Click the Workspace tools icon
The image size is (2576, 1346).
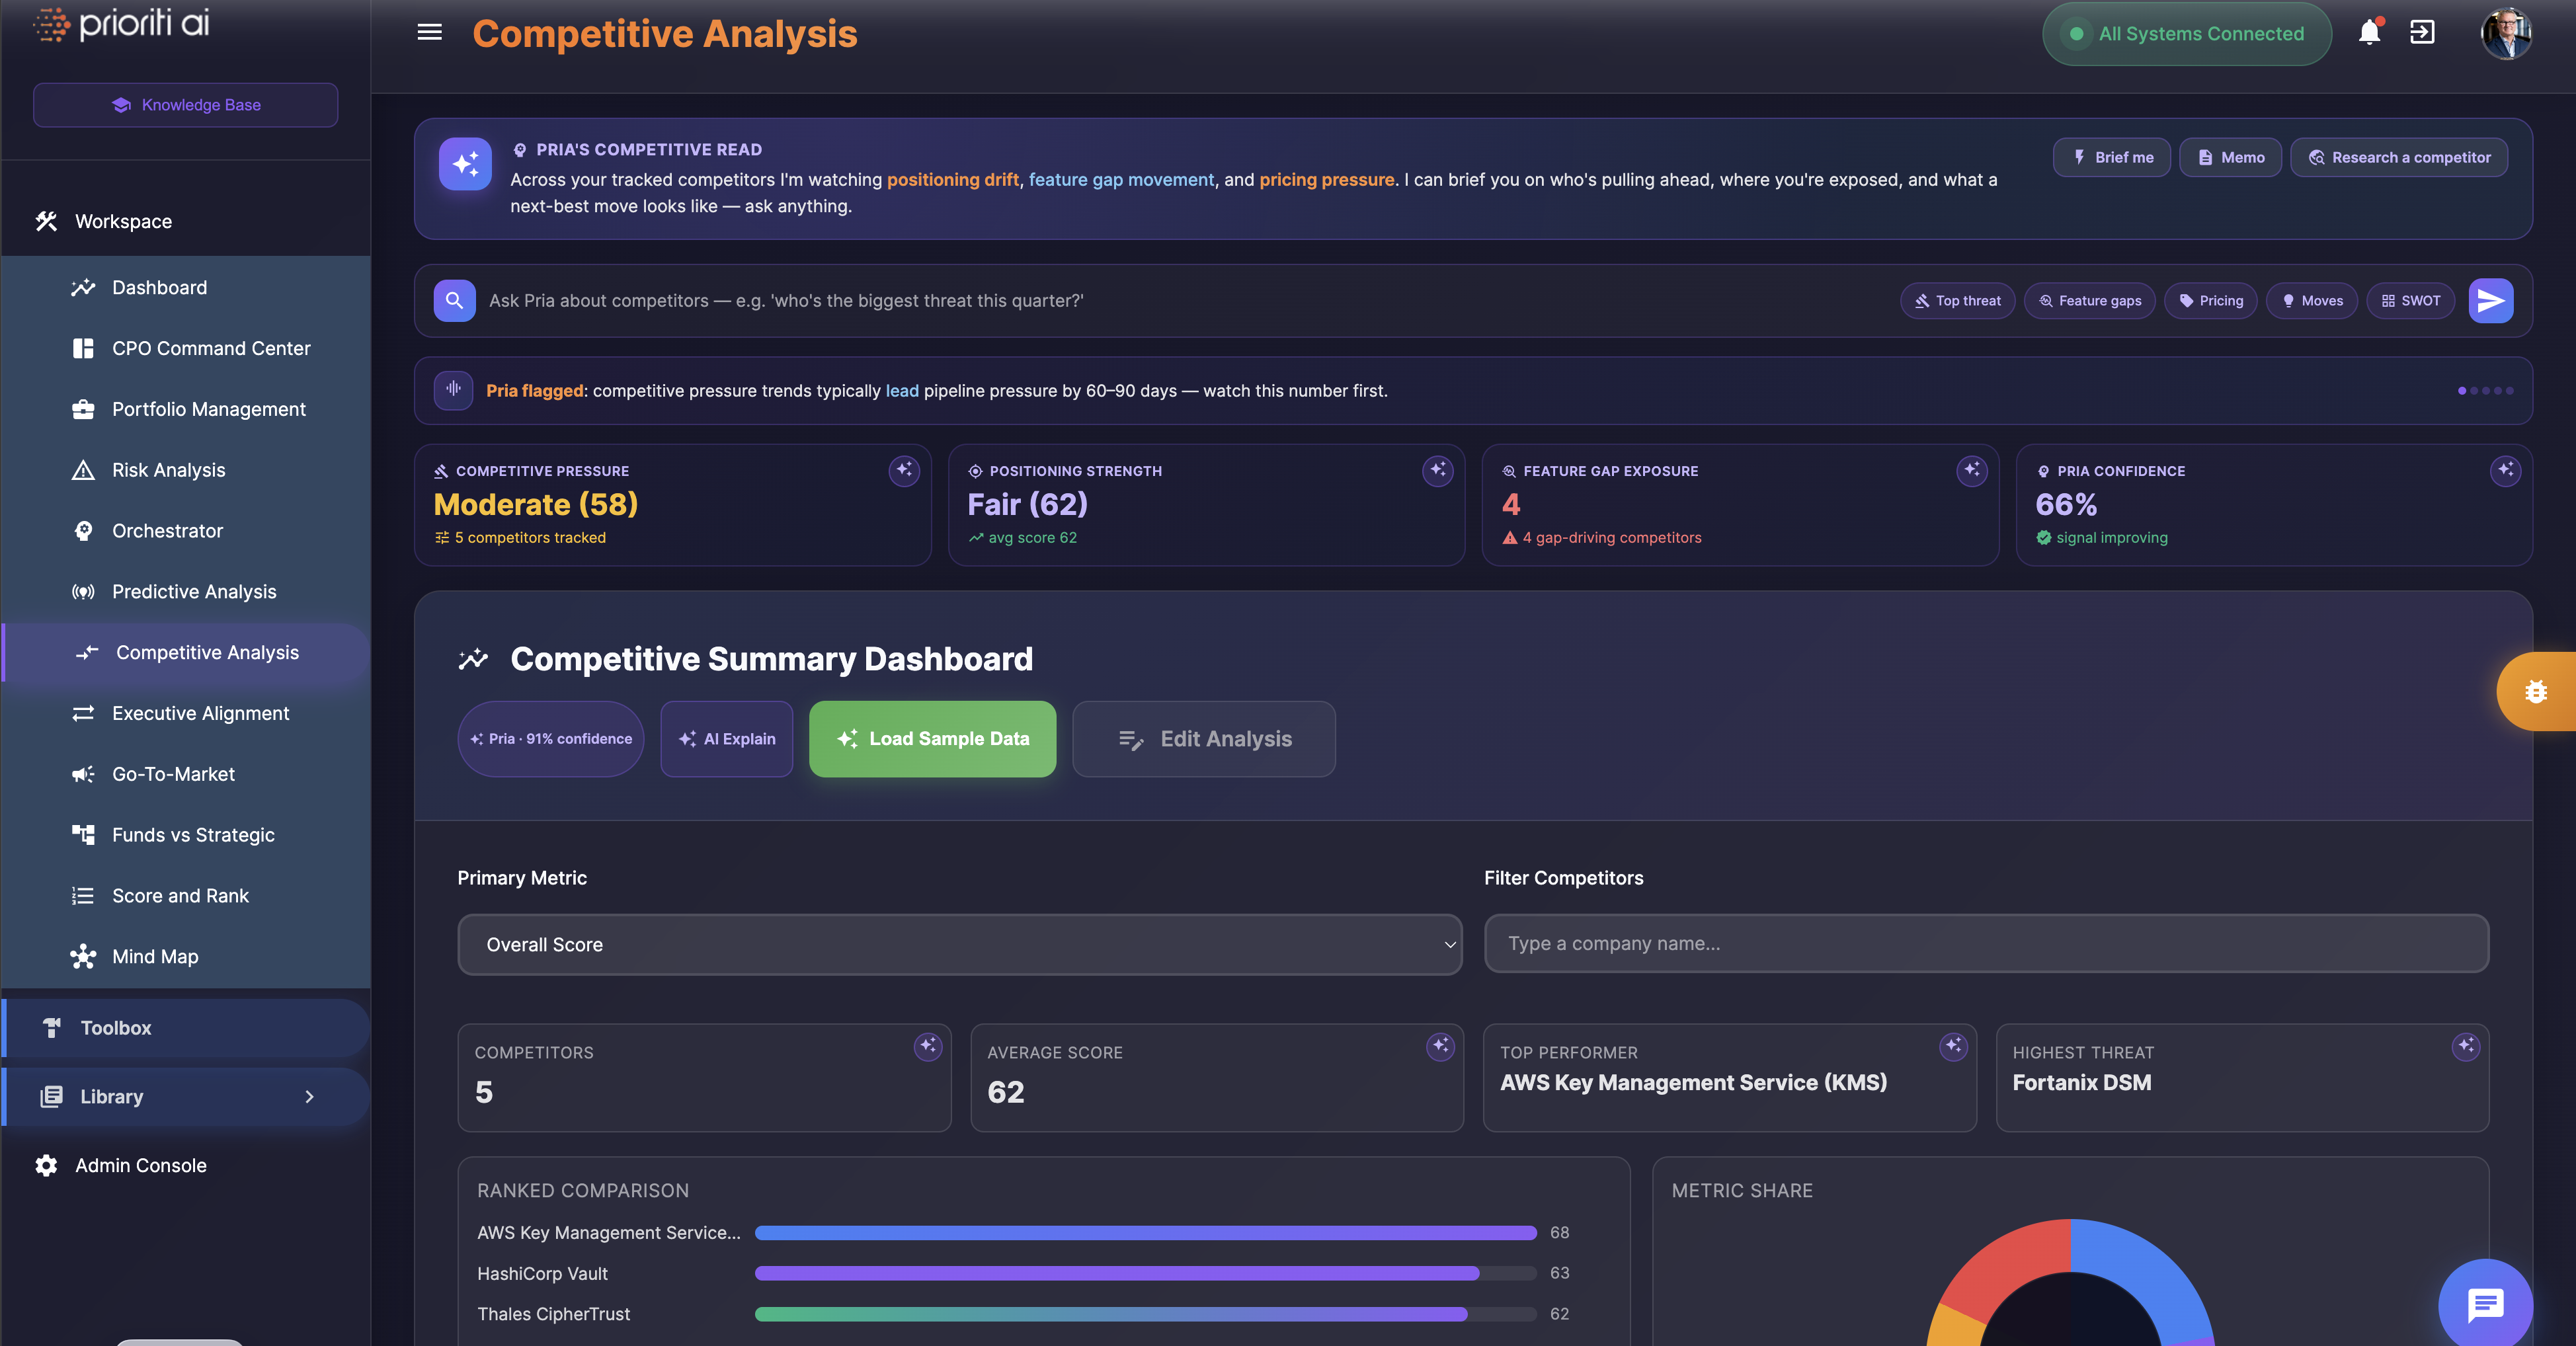pyautogui.click(x=46, y=221)
